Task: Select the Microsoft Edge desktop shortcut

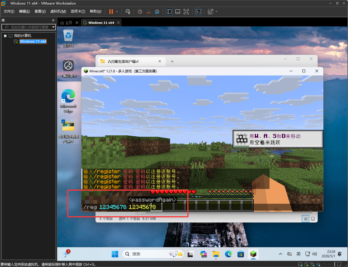Action: coord(68,101)
